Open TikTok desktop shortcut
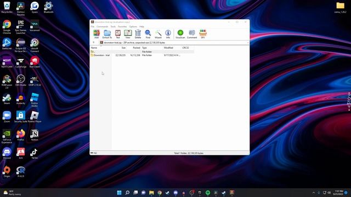Screen dimensions: 351x197 click(x=35, y=153)
